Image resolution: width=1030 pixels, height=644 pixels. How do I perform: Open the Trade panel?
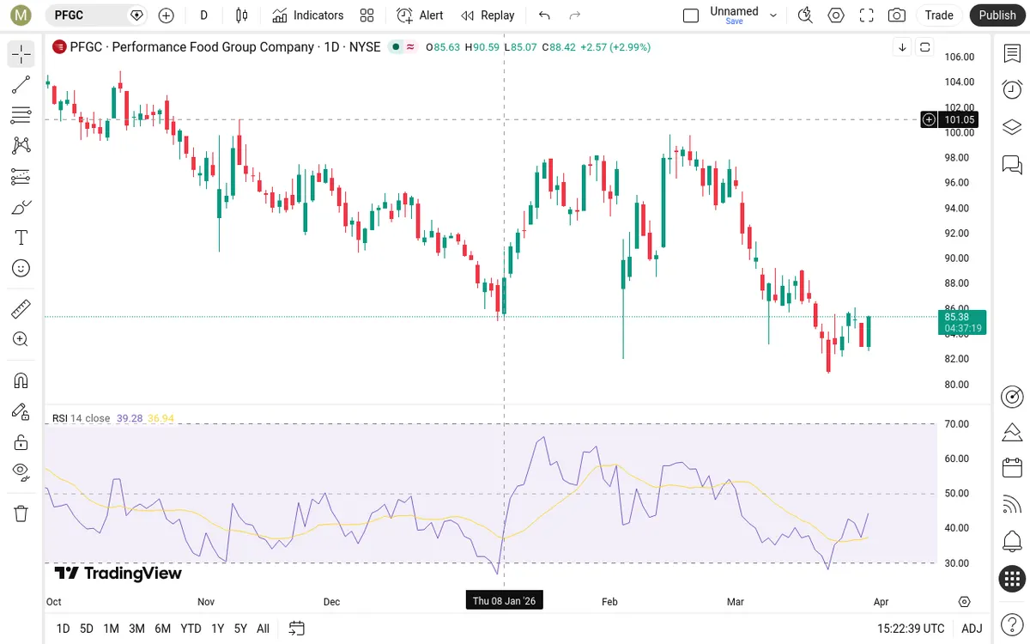(939, 15)
